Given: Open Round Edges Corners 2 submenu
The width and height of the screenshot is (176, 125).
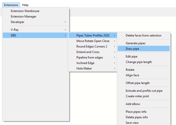Looking at the screenshot, I should [93, 46].
